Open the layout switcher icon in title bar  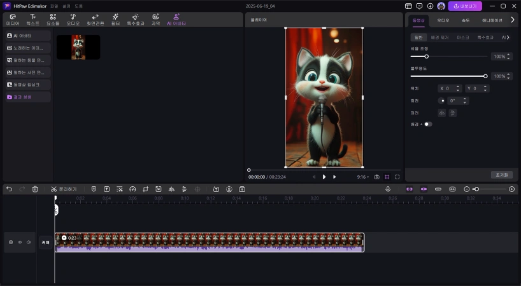coord(408,6)
